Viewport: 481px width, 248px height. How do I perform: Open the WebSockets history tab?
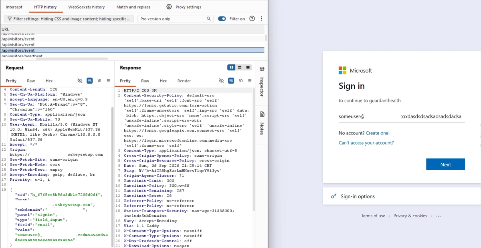tap(87, 7)
